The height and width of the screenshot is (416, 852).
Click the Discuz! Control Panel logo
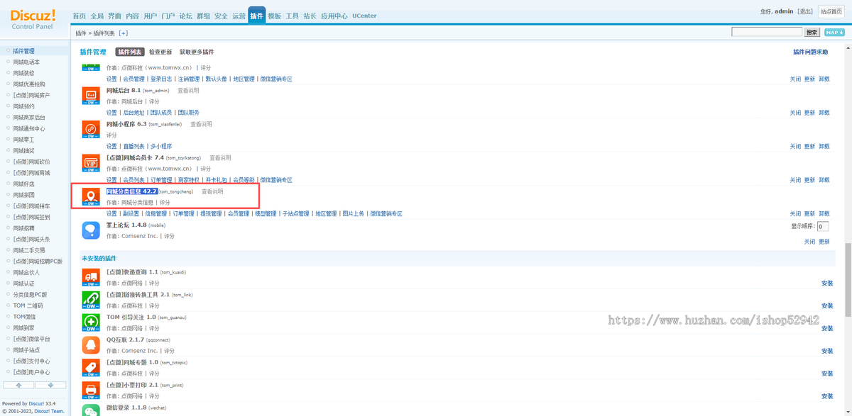tap(32, 19)
